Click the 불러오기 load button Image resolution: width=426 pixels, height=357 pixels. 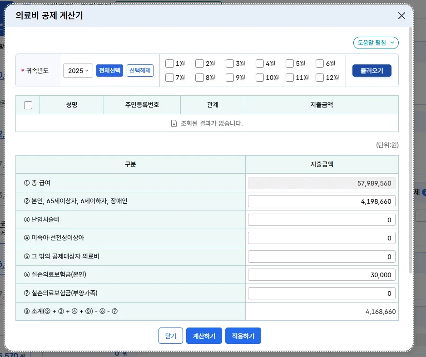click(x=372, y=70)
